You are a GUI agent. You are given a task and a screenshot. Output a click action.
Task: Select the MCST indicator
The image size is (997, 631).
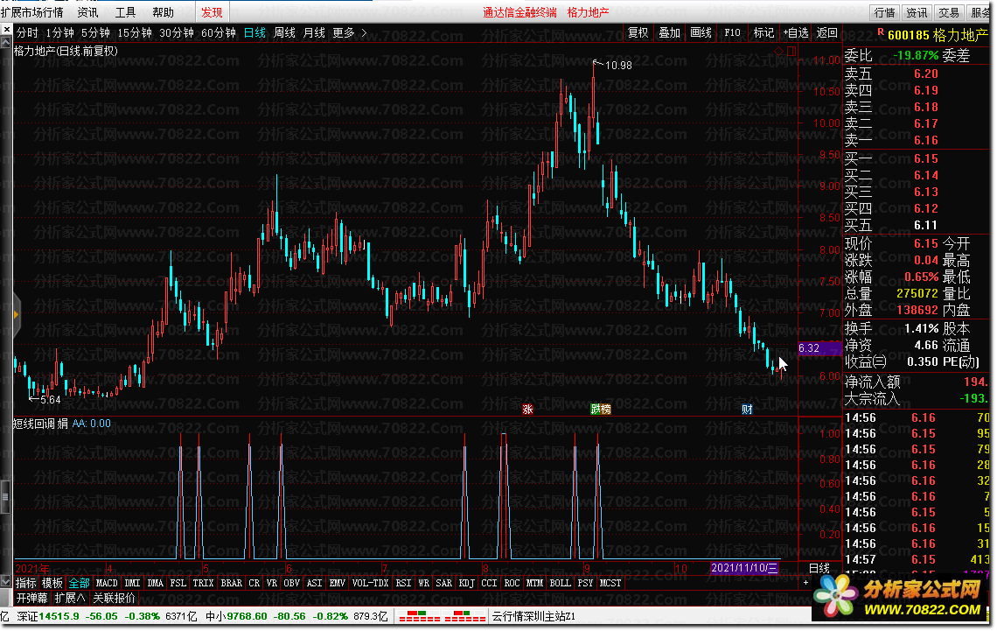[x=610, y=583]
